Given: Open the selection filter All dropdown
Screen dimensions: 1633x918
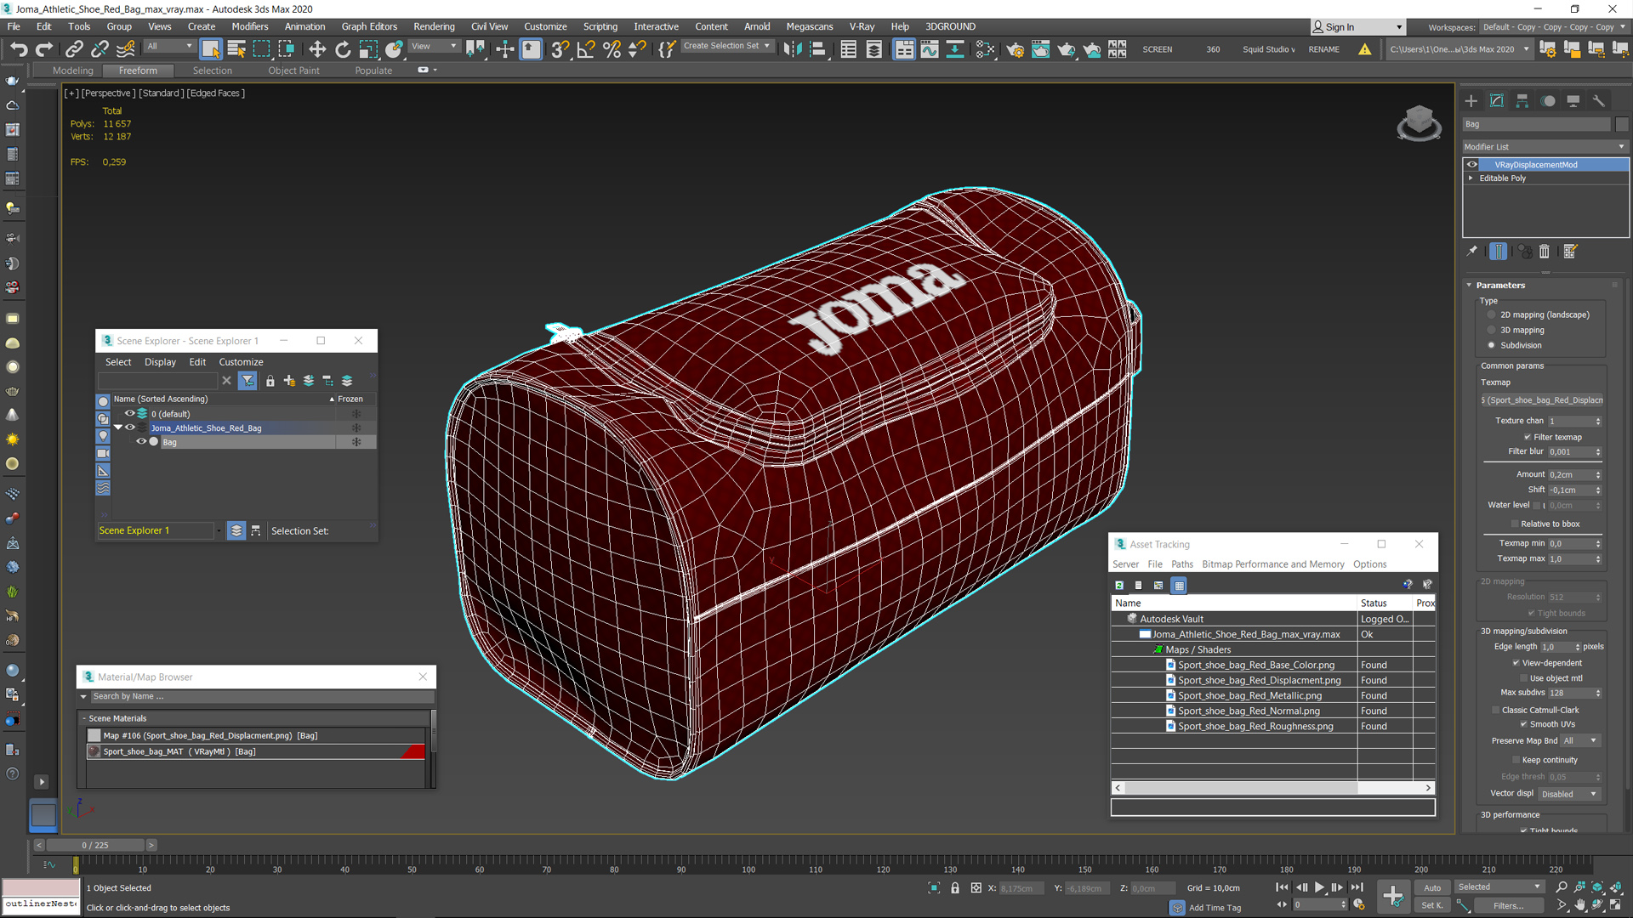Looking at the screenshot, I should click(x=169, y=47).
